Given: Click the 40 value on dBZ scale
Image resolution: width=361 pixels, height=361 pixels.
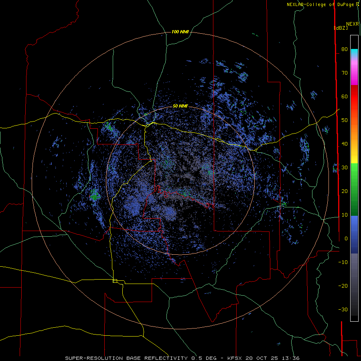Looking at the screenshot, I should 345,144.
